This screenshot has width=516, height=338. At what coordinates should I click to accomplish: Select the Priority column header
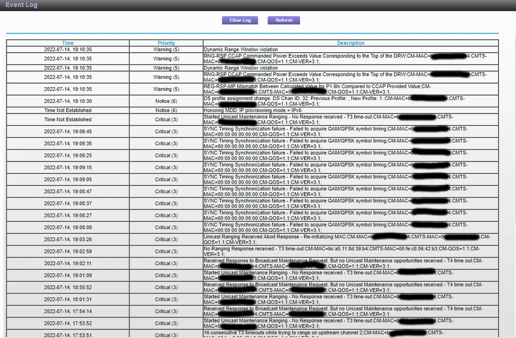tap(166, 43)
